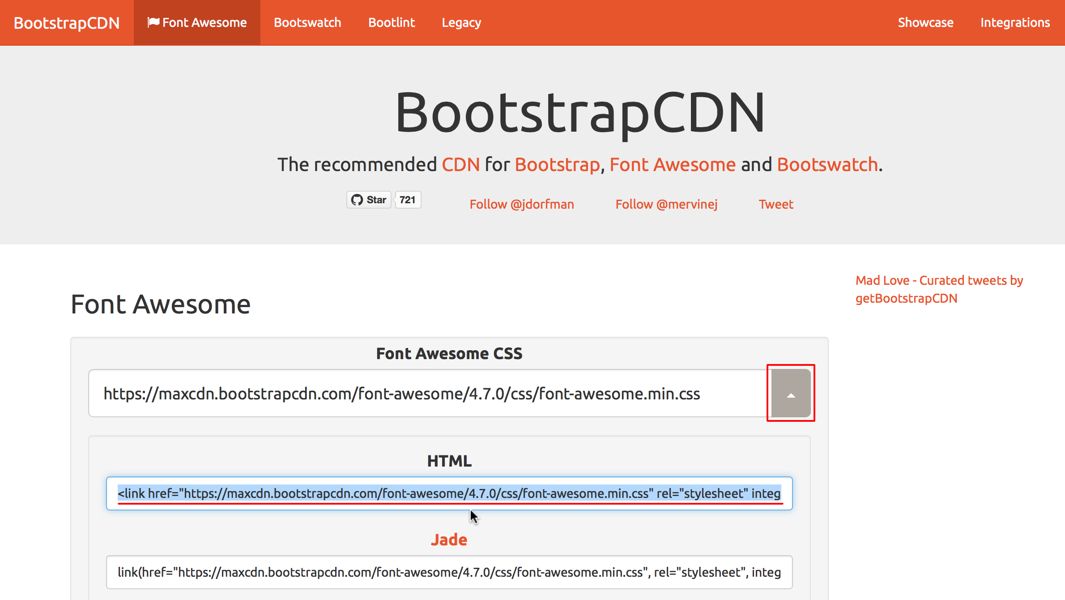The width and height of the screenshot is (1065, 600).
Task: Open the 721 stargazers count
Action: (407, 200)
